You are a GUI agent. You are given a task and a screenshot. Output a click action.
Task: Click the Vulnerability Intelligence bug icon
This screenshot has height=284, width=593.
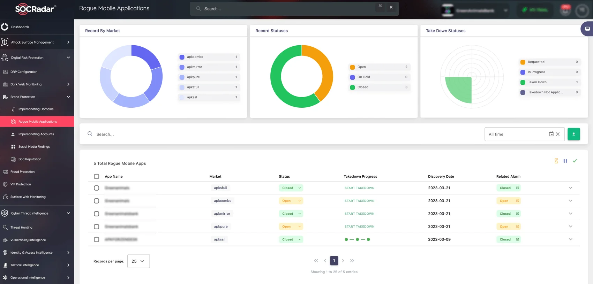[5, 240]
